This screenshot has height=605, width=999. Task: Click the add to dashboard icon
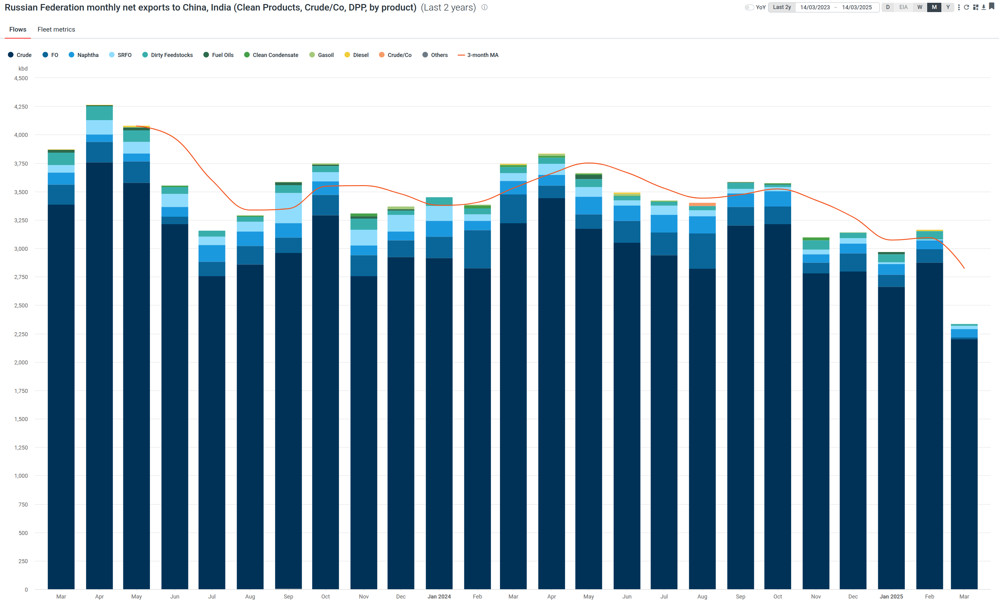(x=975, y=7)
